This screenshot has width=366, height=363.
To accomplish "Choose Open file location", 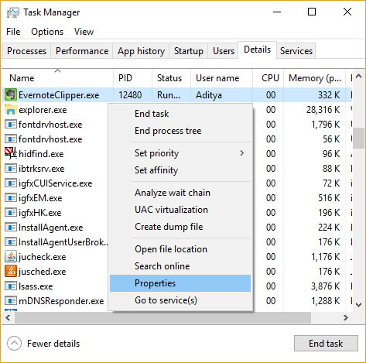I will (x=180, y=249).
